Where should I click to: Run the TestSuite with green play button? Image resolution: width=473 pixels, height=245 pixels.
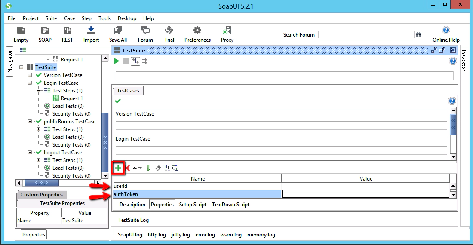[117, 61]
